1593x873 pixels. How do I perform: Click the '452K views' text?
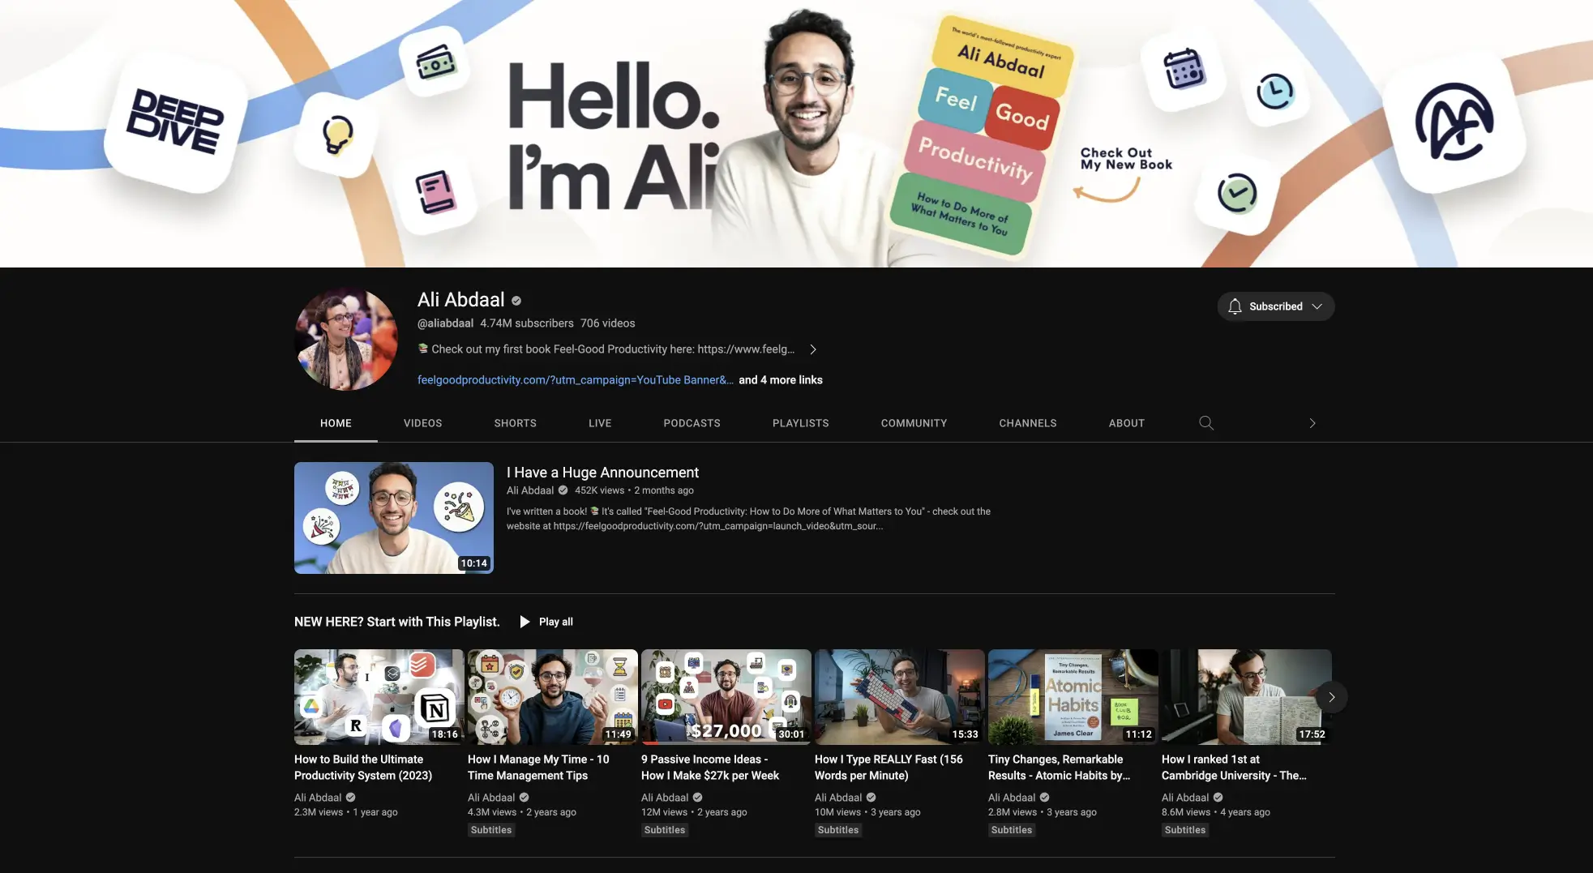tap(600, 490)
